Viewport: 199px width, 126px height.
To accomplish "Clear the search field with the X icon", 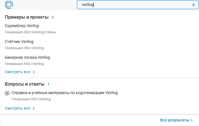I will point(194,5).
